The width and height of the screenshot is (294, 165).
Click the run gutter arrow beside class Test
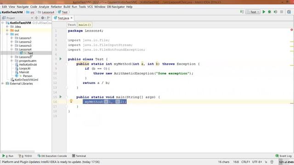(61, 59)
